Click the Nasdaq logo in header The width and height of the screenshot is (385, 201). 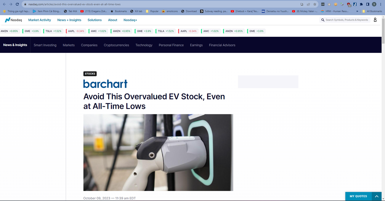pyautogui.click(x=13, y=20)
